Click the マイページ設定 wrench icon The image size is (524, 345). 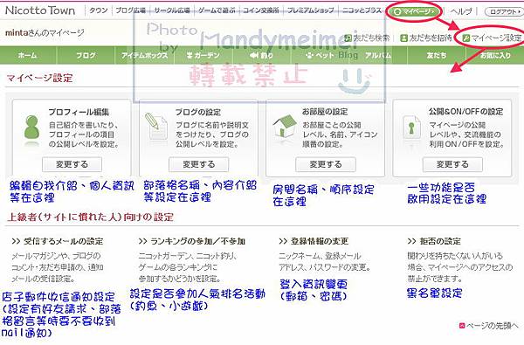click(x=466, y=38)
